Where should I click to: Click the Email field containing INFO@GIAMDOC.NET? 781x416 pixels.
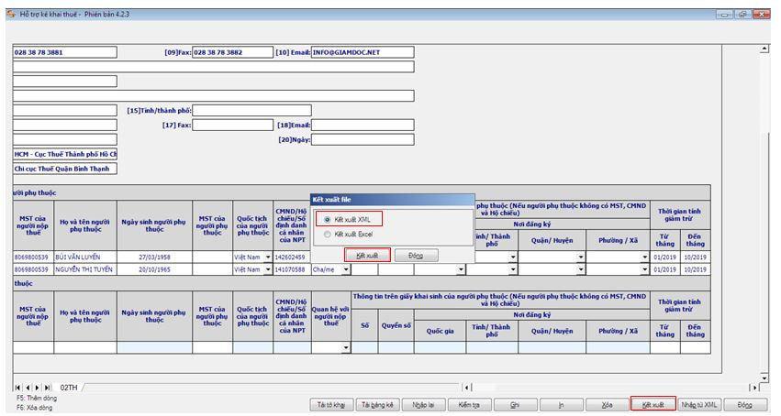pos(362,52)
